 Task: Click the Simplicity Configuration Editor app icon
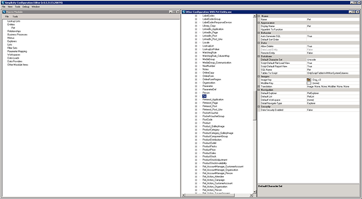click(2, 2)
